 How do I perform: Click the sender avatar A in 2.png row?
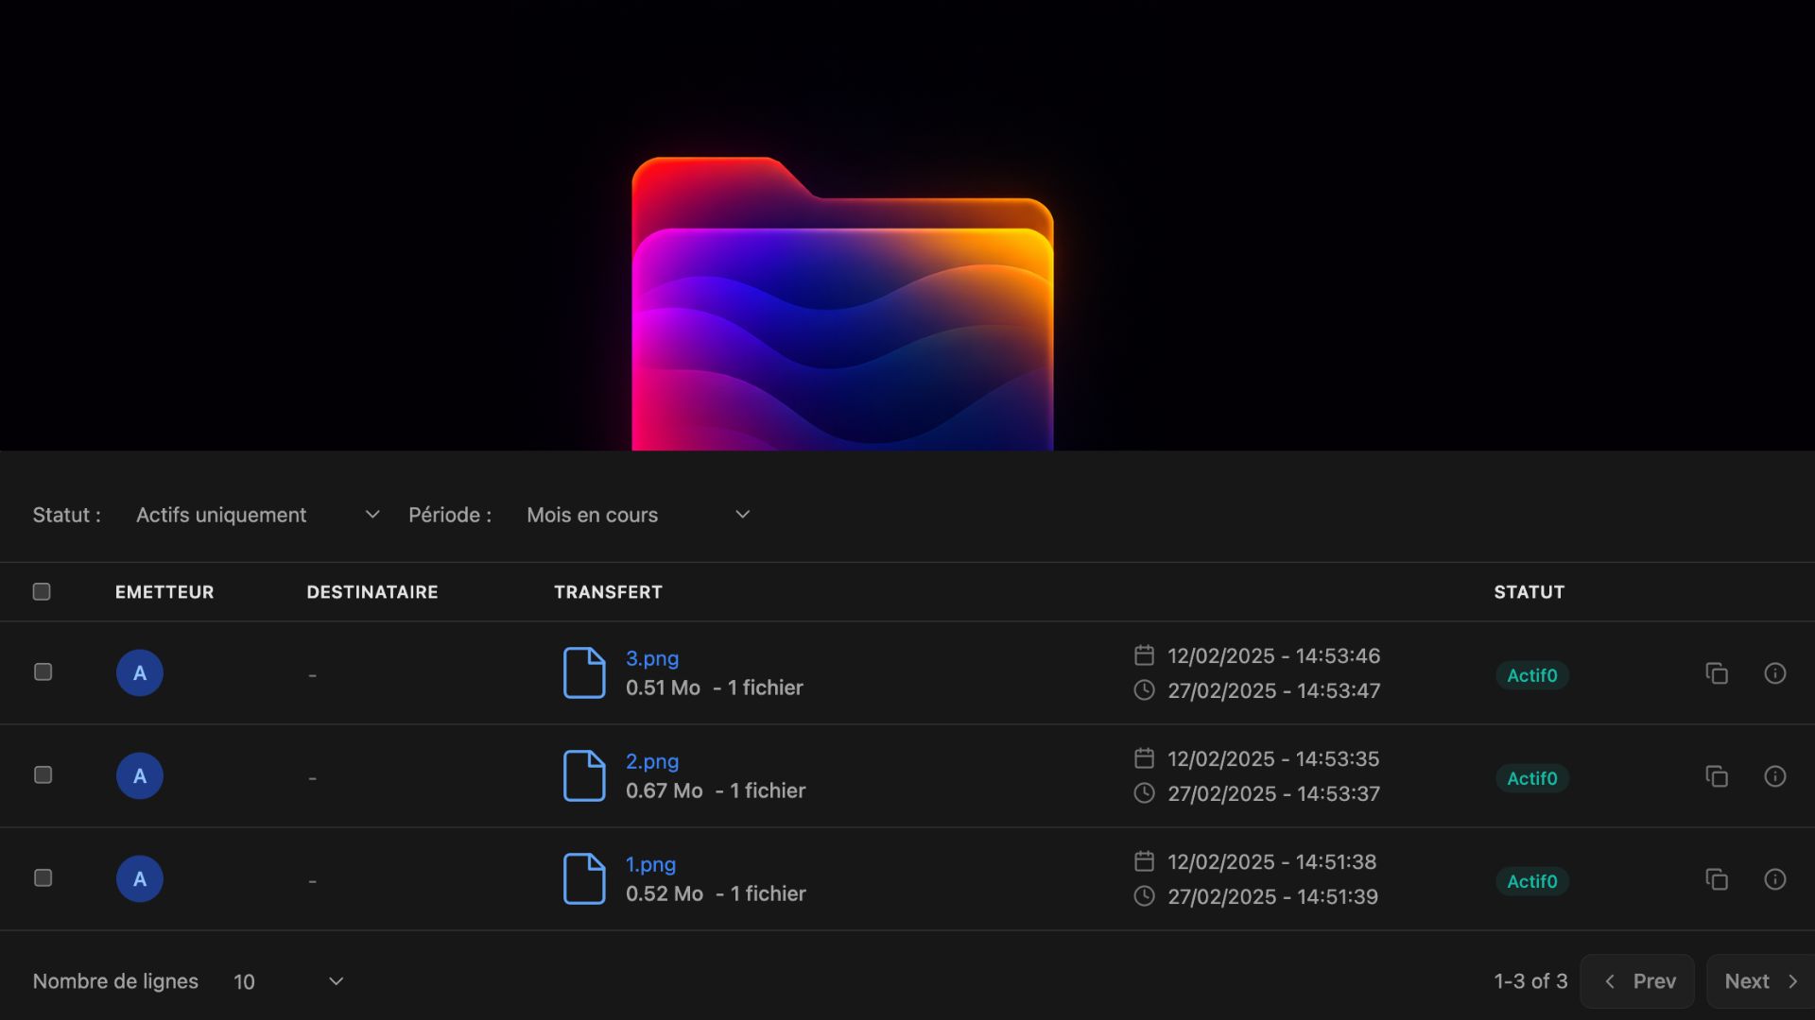[x=140, y=776]
